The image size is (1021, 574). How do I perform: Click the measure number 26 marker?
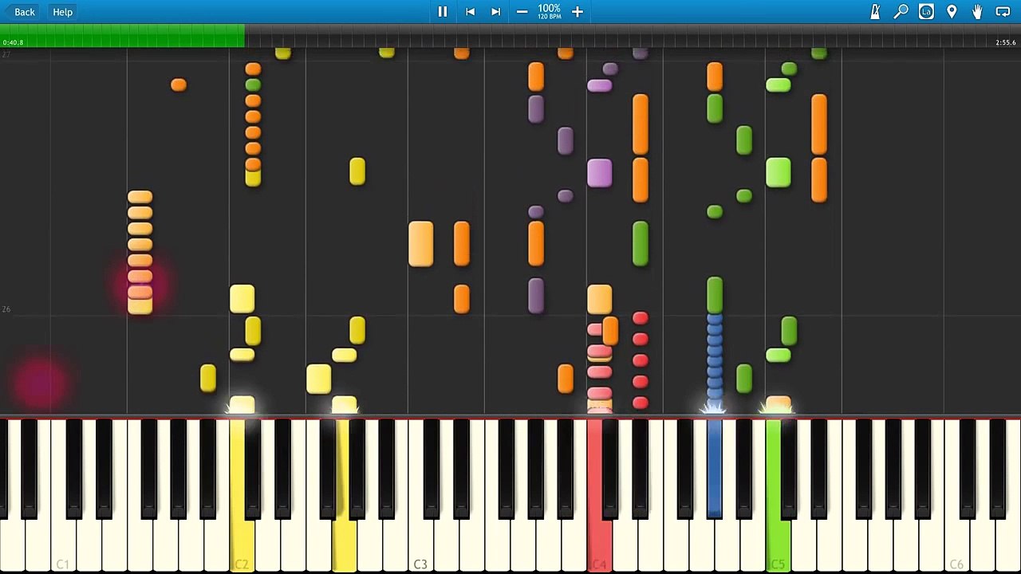pos(6,309)
